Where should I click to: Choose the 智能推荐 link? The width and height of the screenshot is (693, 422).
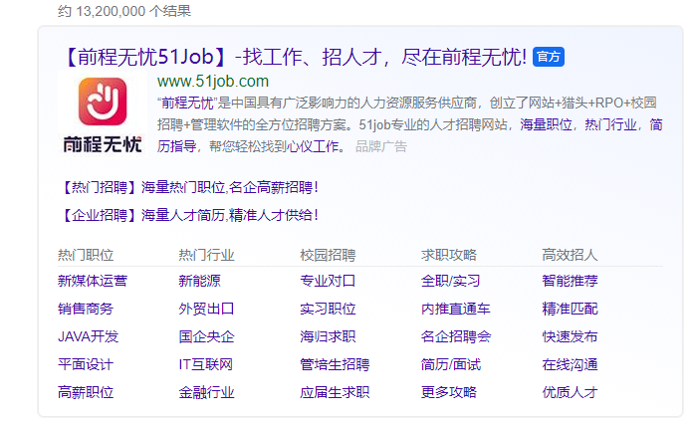570,281
